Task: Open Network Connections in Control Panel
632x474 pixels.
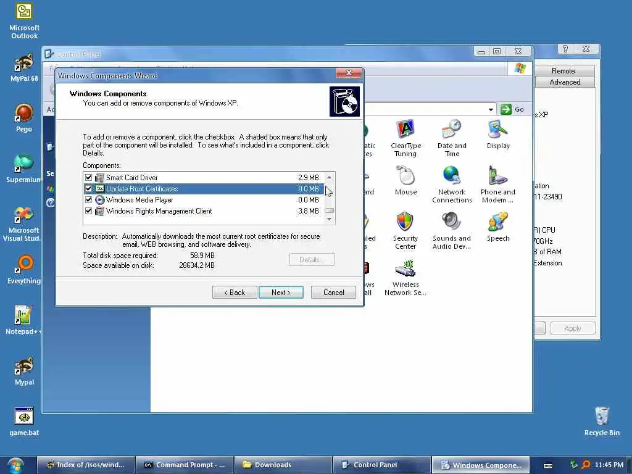Action: click(x=452, y=185)
